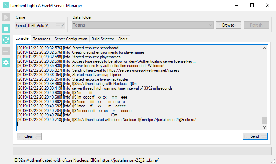Click the 'Server license key authentication succeeded' line
This screenshot has height=164, width=276.
tap(91, 66)
